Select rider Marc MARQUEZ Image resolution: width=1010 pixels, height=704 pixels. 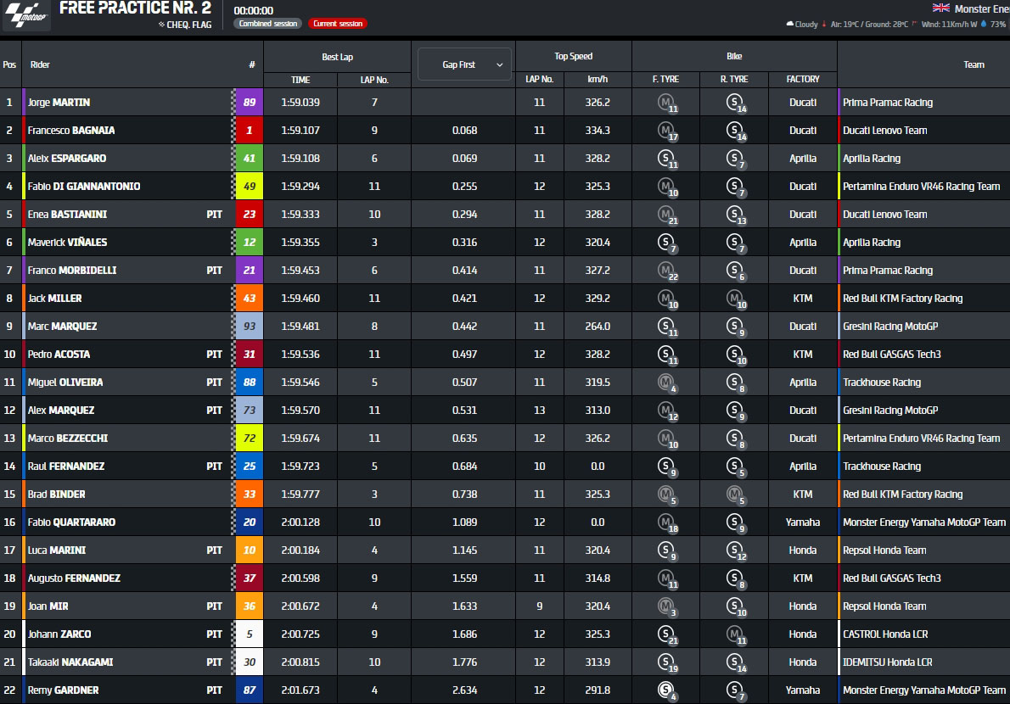coord(63,327)
